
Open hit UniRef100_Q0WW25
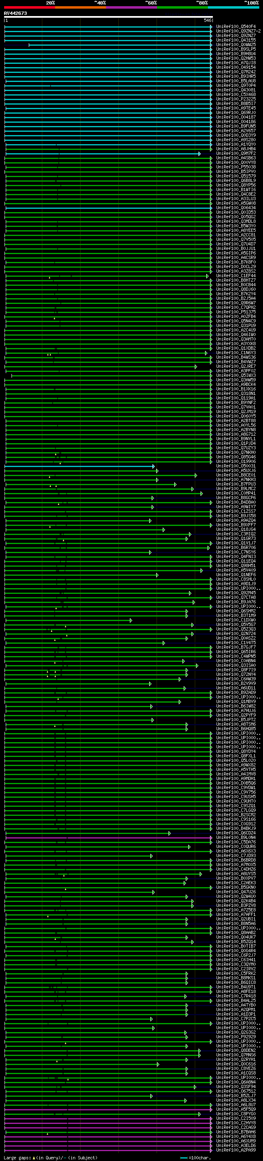236,44
